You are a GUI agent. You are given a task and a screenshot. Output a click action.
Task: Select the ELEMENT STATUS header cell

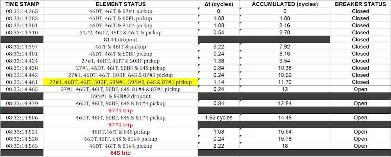(121, 4)
